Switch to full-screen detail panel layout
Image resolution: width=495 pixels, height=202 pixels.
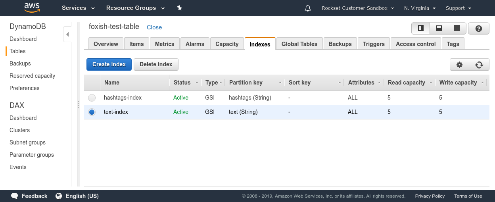(457, 28)
